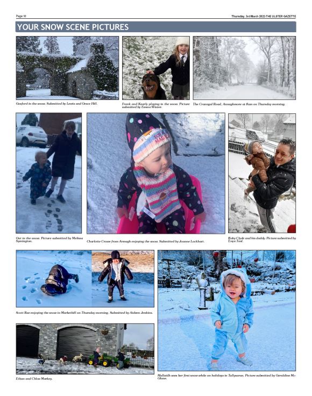Image resolution: width=312 pixels, height=396 pixels.
Task: Select the Baby Clyde and daddy photo
Action: click(262, 173)
